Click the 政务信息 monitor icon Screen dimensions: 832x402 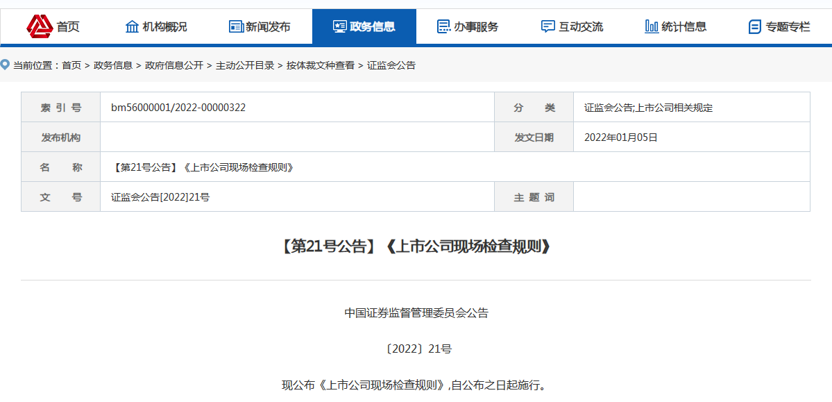pos(339,26)
